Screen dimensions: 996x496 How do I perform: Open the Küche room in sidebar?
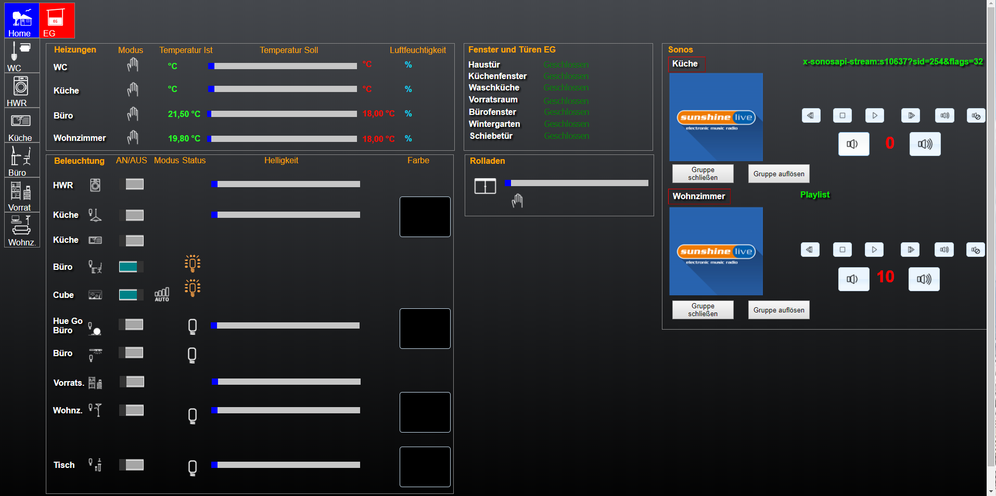coord(22,125)
